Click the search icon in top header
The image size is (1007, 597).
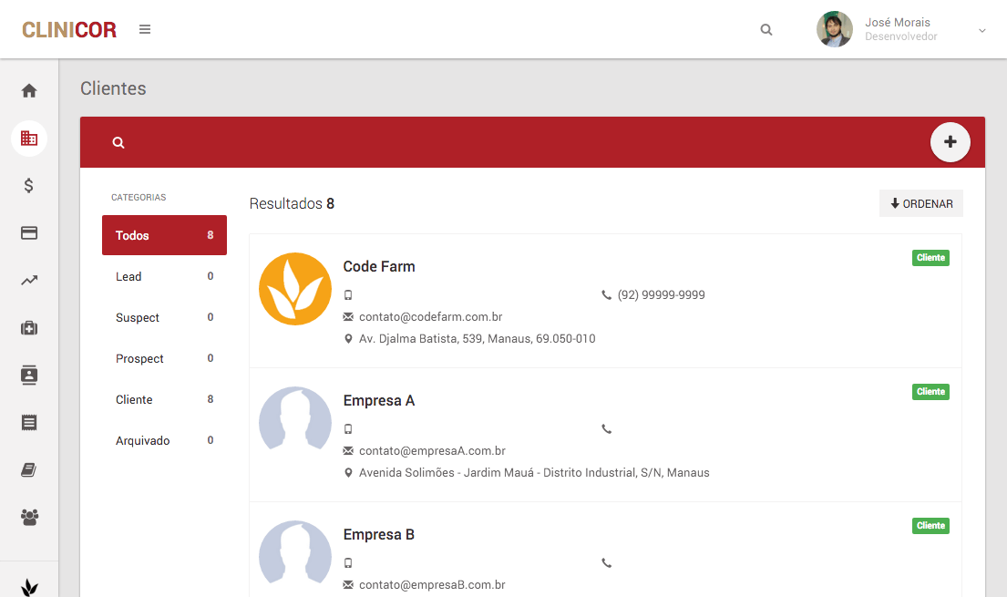coord(766,29)
